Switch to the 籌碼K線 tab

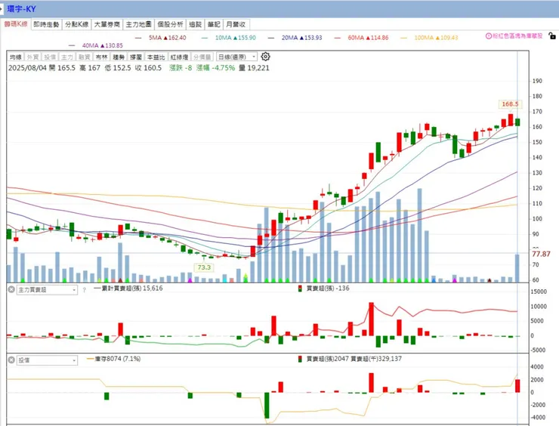tap(16, 24)
